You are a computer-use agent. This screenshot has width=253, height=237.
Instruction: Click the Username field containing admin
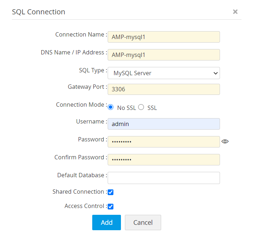click(x=164, y=124)
